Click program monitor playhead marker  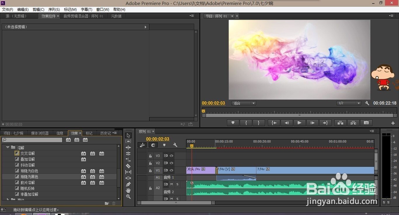click(x=203, y=111)
